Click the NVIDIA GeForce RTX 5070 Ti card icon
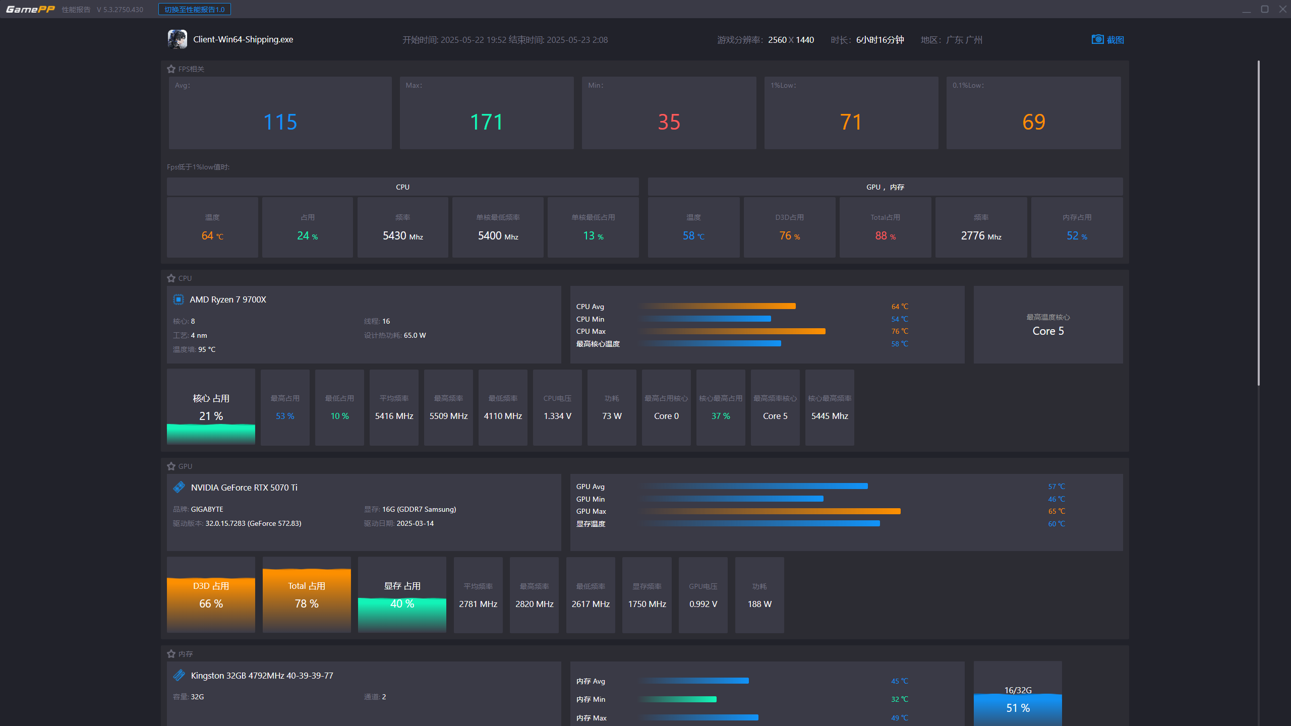Image resolution: width=1291 pixels, height=726 pixels. tap(179, 487)
